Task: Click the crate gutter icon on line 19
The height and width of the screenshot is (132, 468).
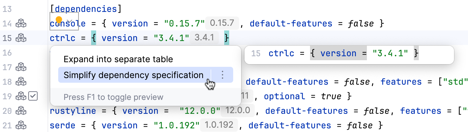Action: 22,96
